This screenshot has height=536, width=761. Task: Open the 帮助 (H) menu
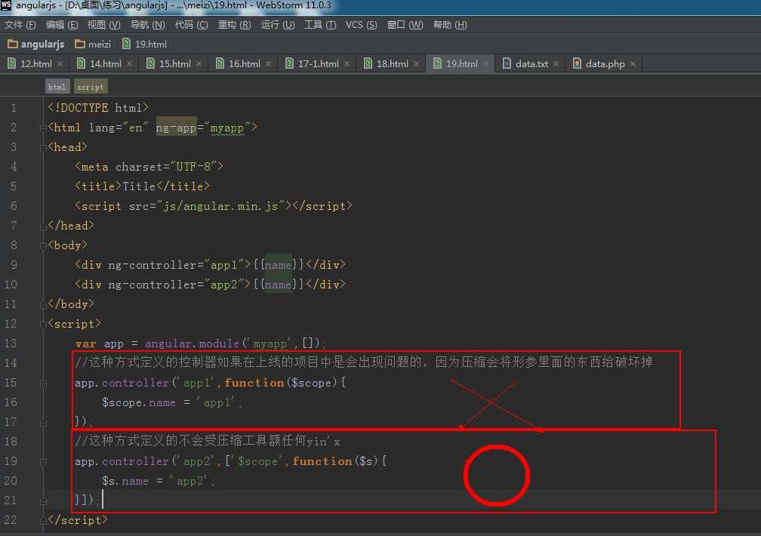tap(449, 25)
